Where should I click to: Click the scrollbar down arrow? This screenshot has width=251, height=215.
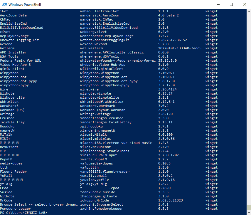tap(249, 212)
